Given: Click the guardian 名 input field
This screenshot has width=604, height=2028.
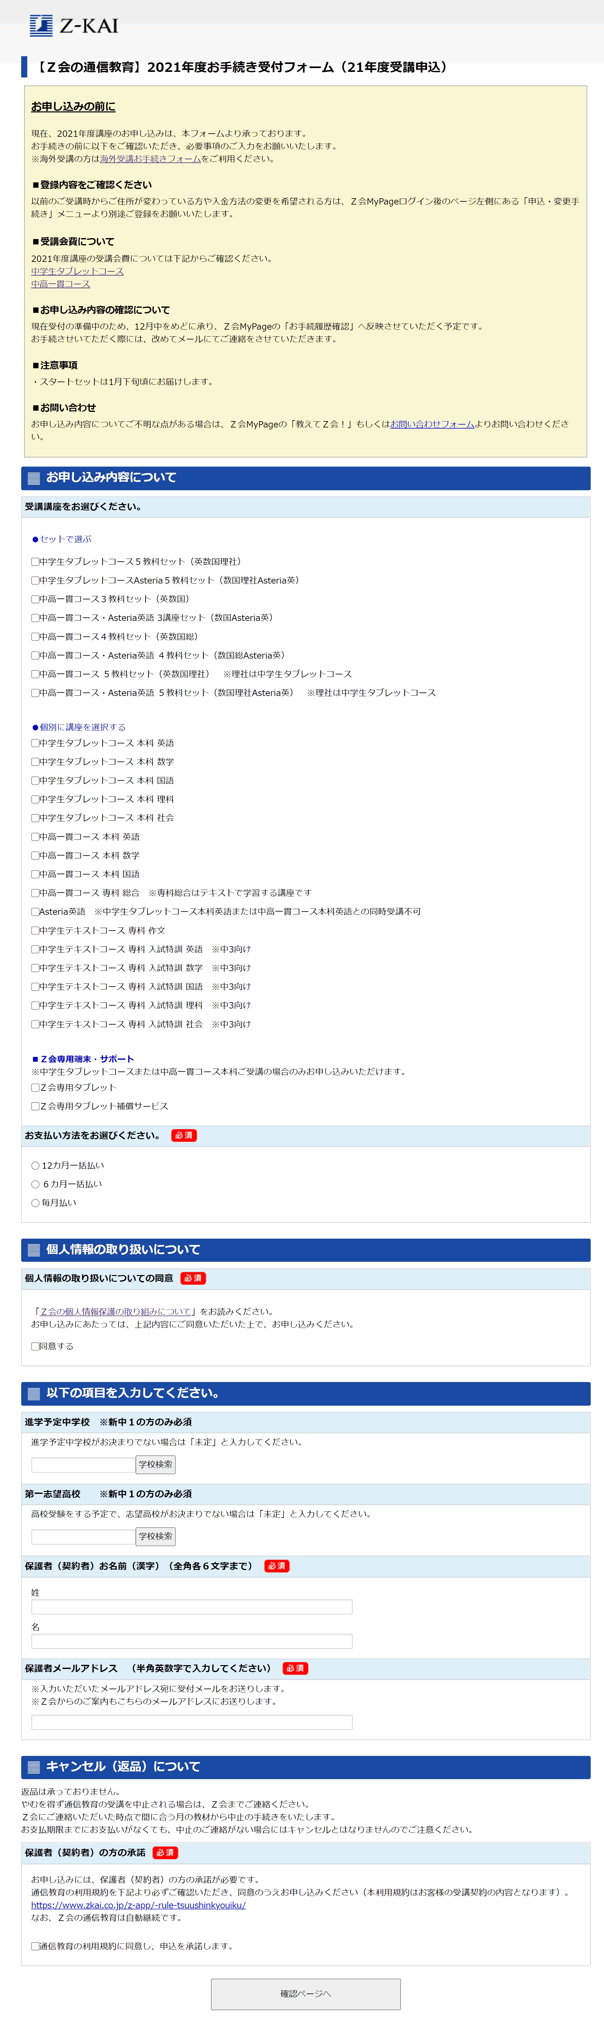Looking at the screenshot, I should 192,1641.
